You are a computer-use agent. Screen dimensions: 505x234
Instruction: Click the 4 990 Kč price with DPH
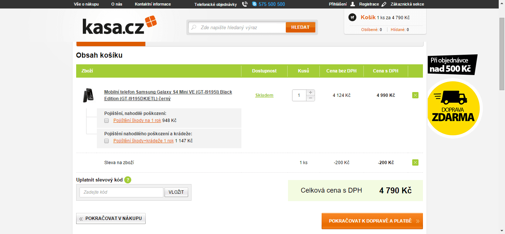click(386, 95)
